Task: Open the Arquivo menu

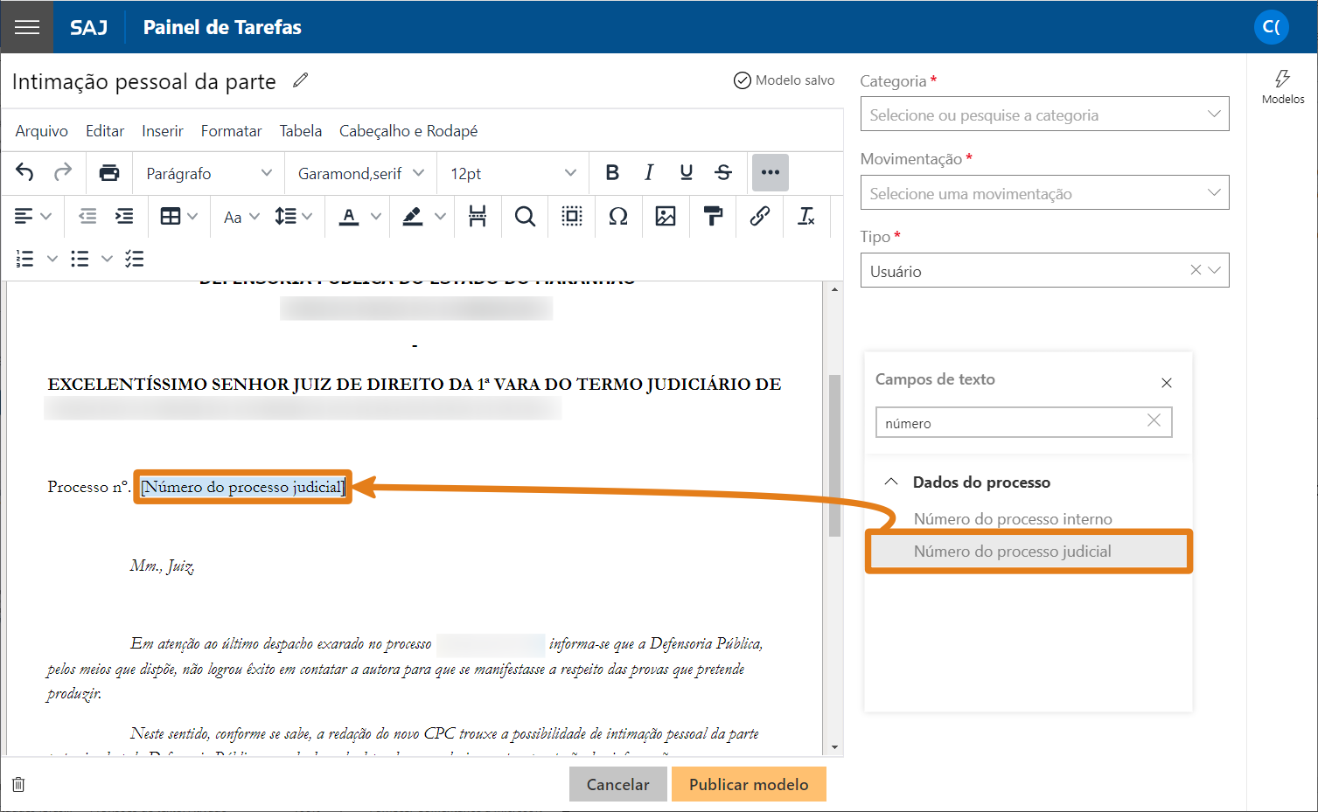Action: point(41,130)
